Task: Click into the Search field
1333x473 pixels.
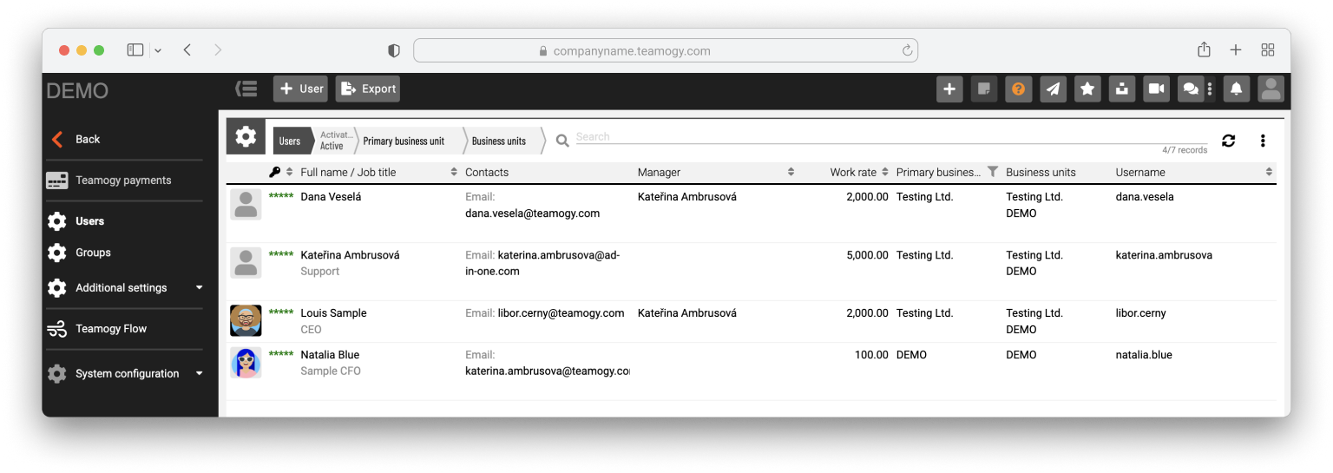Action: 891,137
